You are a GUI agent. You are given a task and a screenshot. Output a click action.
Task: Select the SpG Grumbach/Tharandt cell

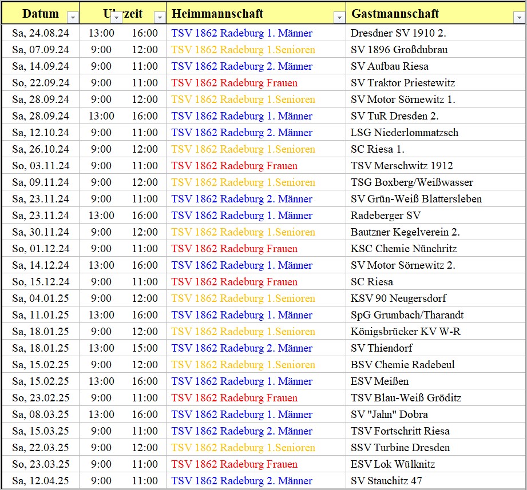click(436, 314)
